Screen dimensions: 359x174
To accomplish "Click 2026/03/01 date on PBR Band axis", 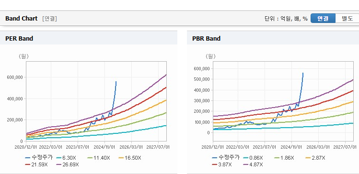I will click(x=318, y=147).
